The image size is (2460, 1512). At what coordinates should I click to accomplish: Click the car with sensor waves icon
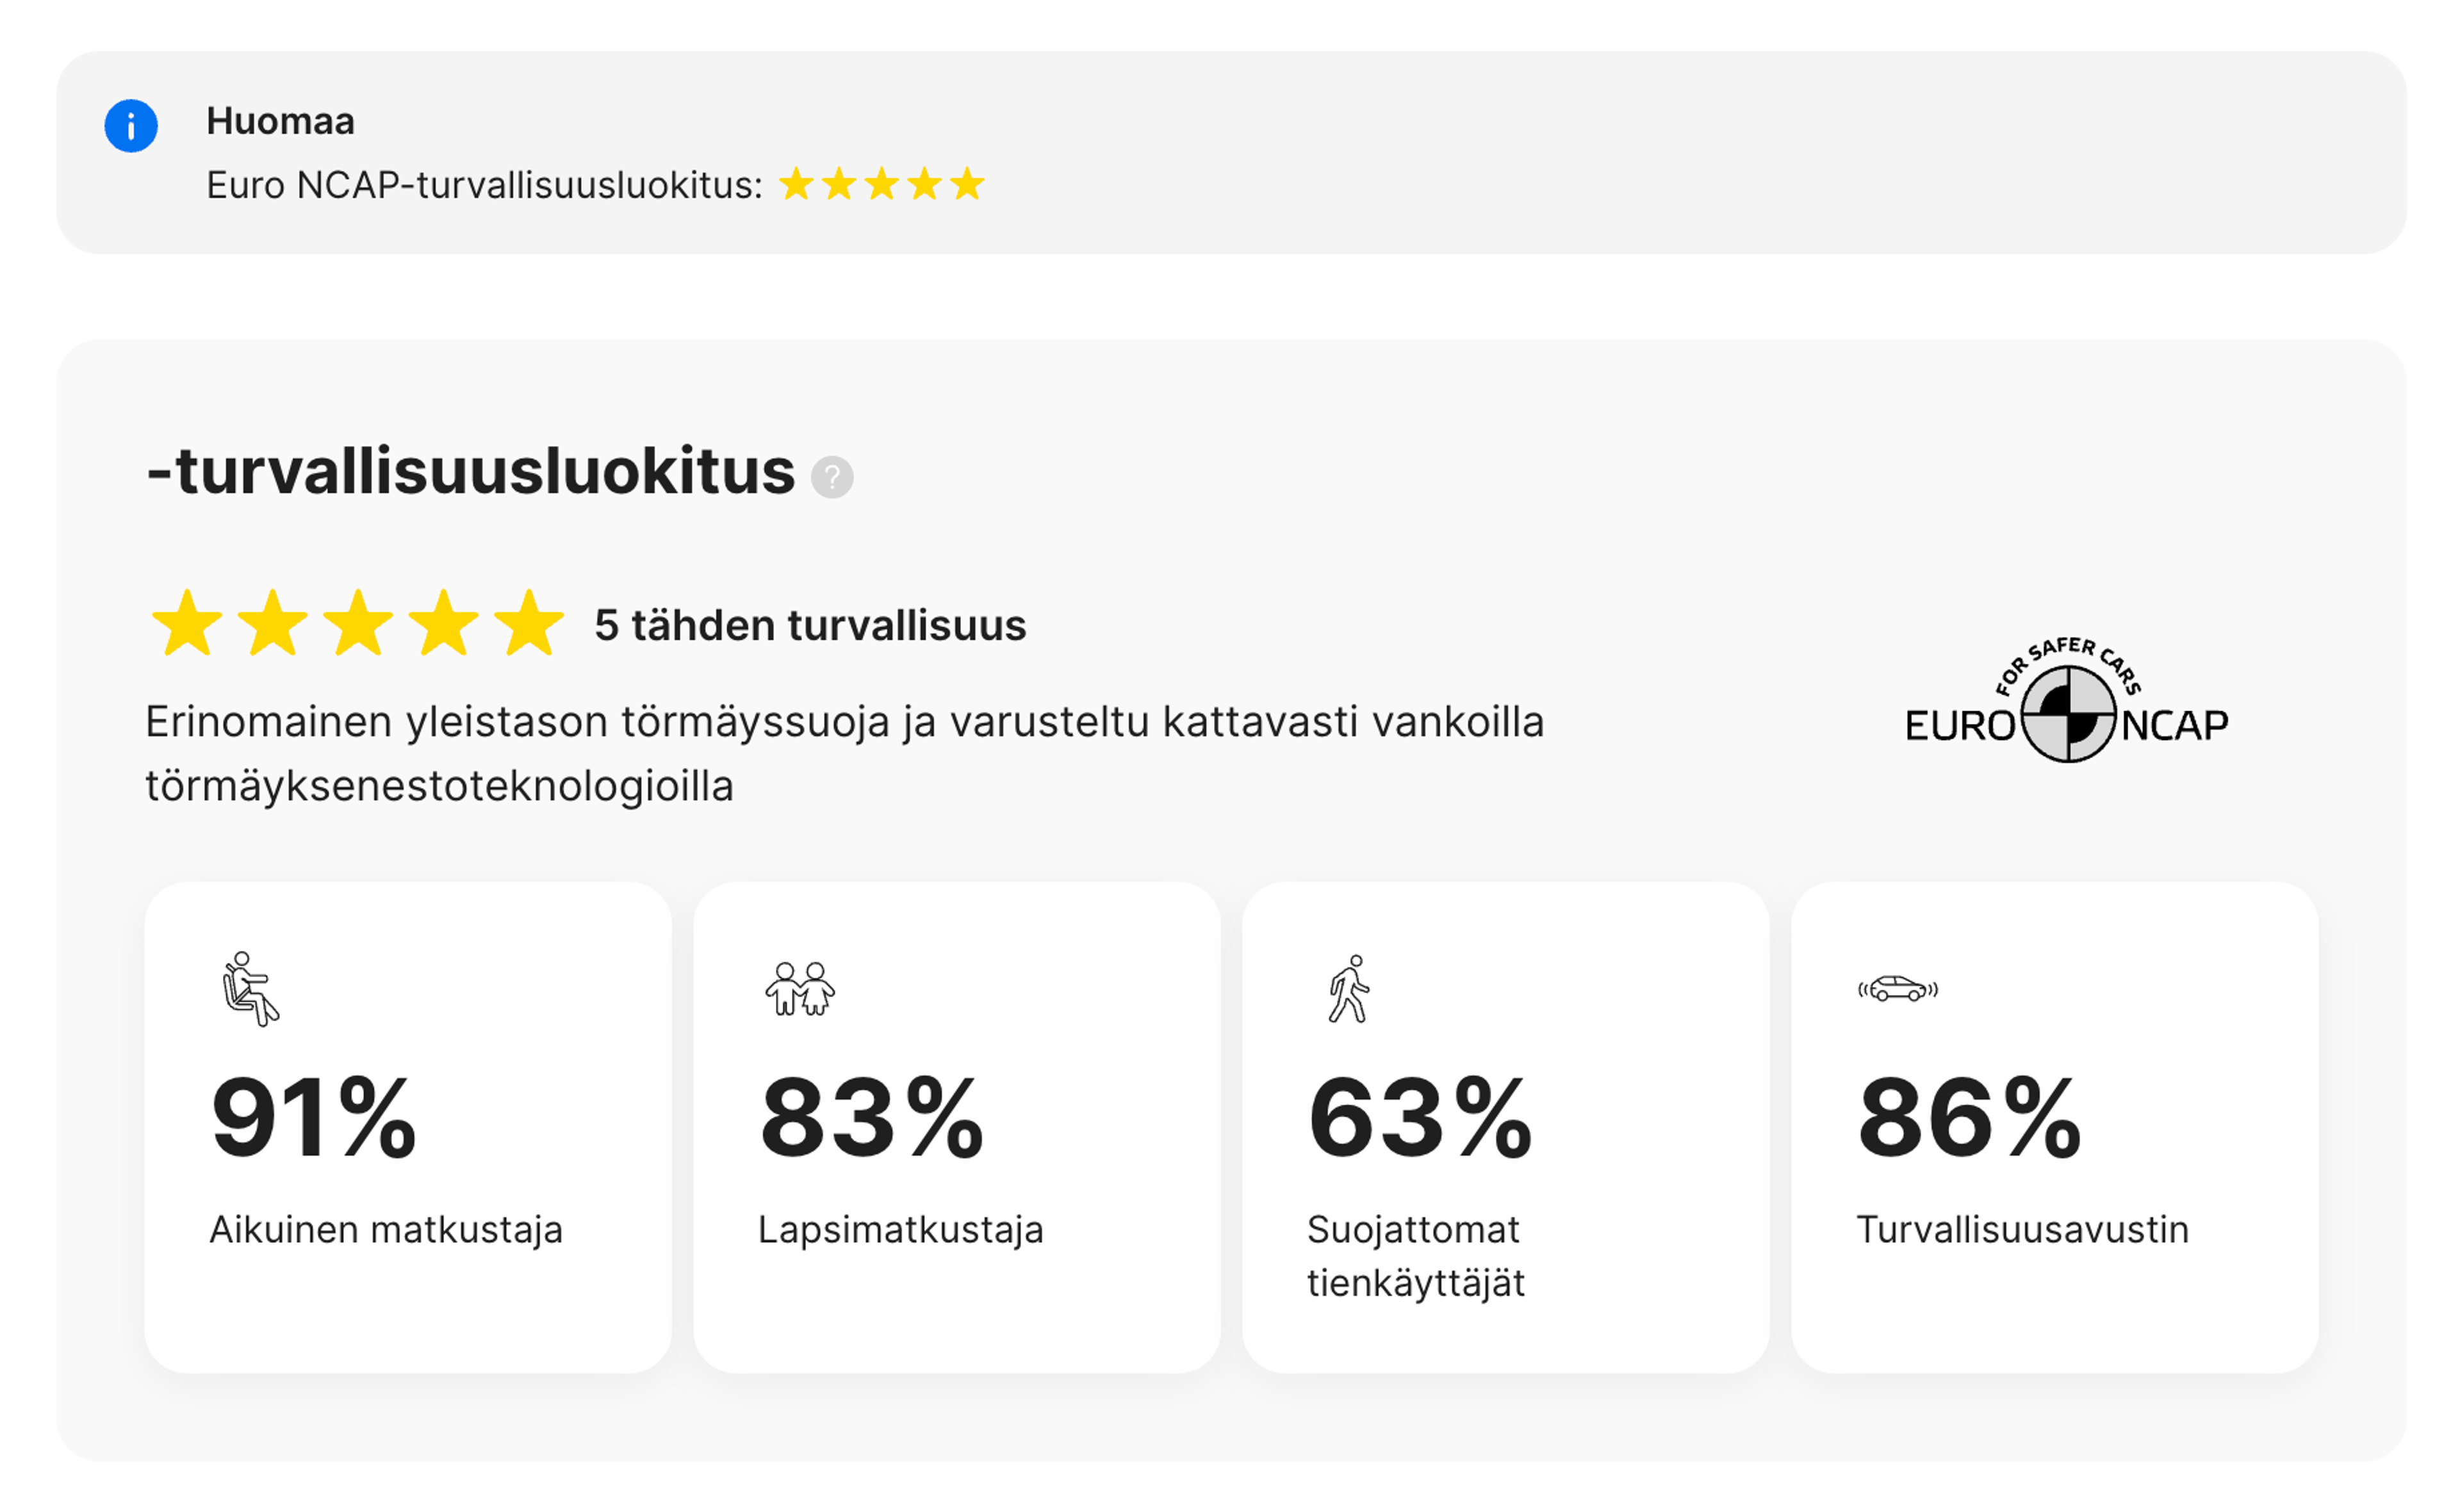click(x=1898, y=989)
